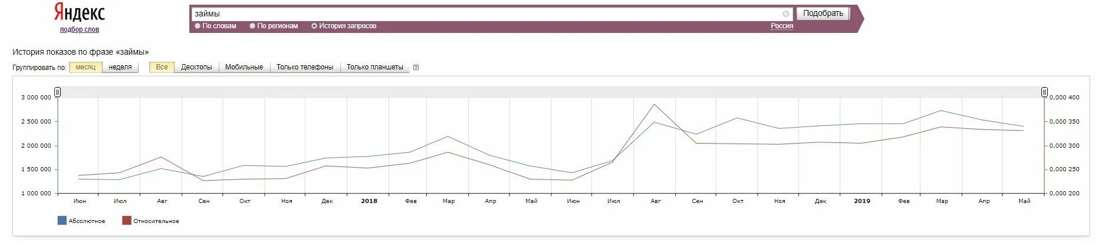Click the 'Абсолютное' legend label
This screenshot has width=1098, height=243.
[x=87, y=221]
